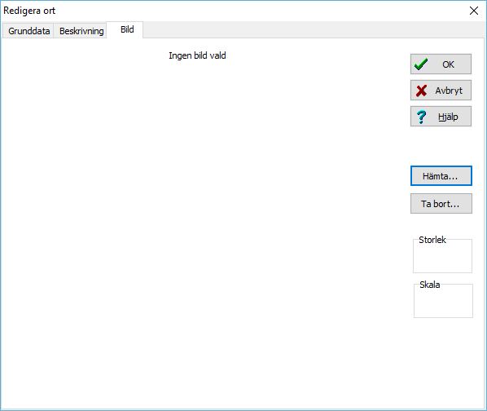The width and height of the screenshot is (487, 411).
Task: Confirm changes with the OK button
Action: (441, 64)
